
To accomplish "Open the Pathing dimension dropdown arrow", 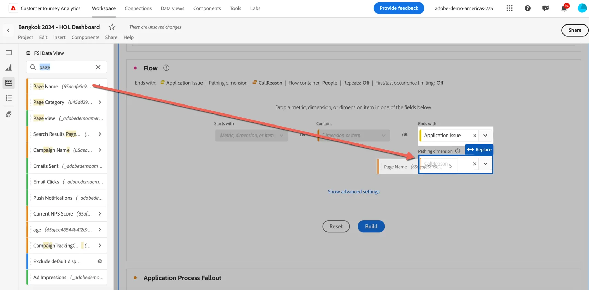I will [x=485, y=164].
